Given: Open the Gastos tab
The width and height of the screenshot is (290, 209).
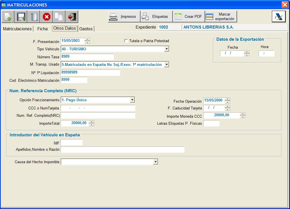Looking at the screenshot, I should click(x=86, y=29).
